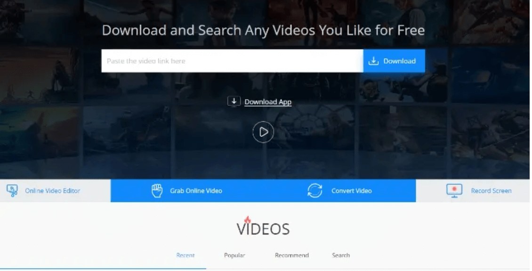Click the video link input field
Screen dimensions: 532x271
point(232,61)
